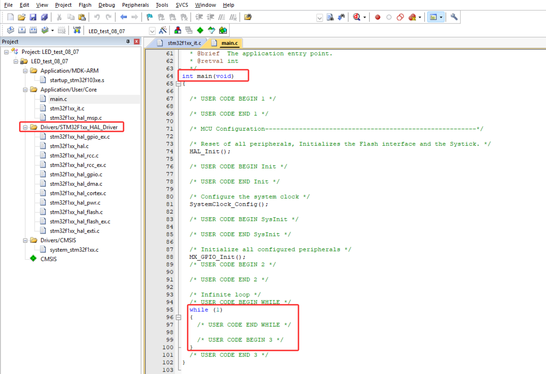
Task: Open a file with the open-folder icon
Action: click(22, 17)
